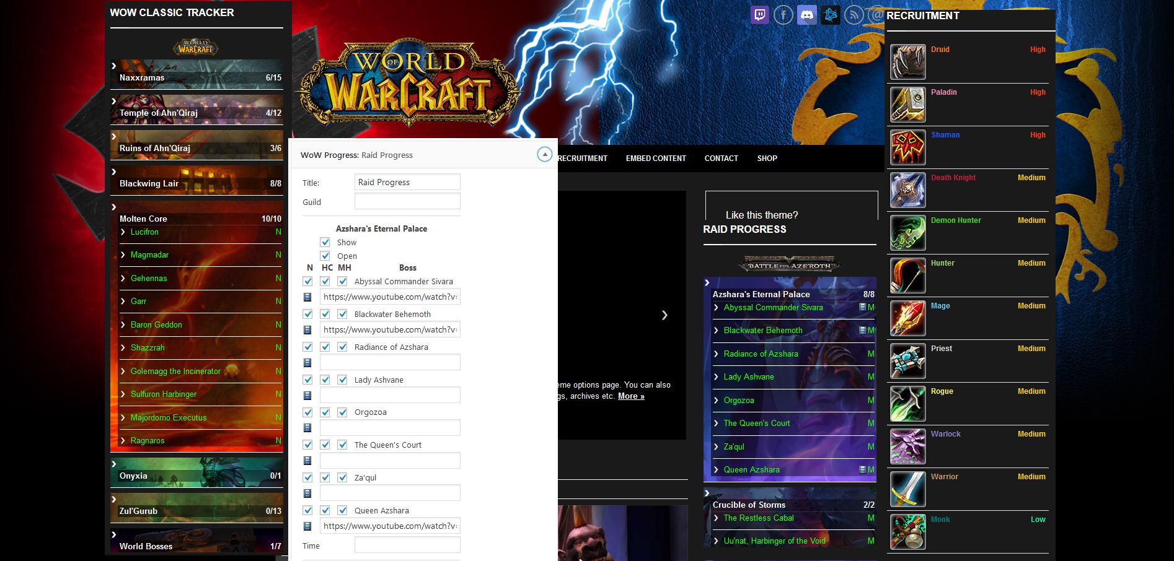Open the Discord social icon
This screenshot has width=1174, height=561.
coord(807,15)
